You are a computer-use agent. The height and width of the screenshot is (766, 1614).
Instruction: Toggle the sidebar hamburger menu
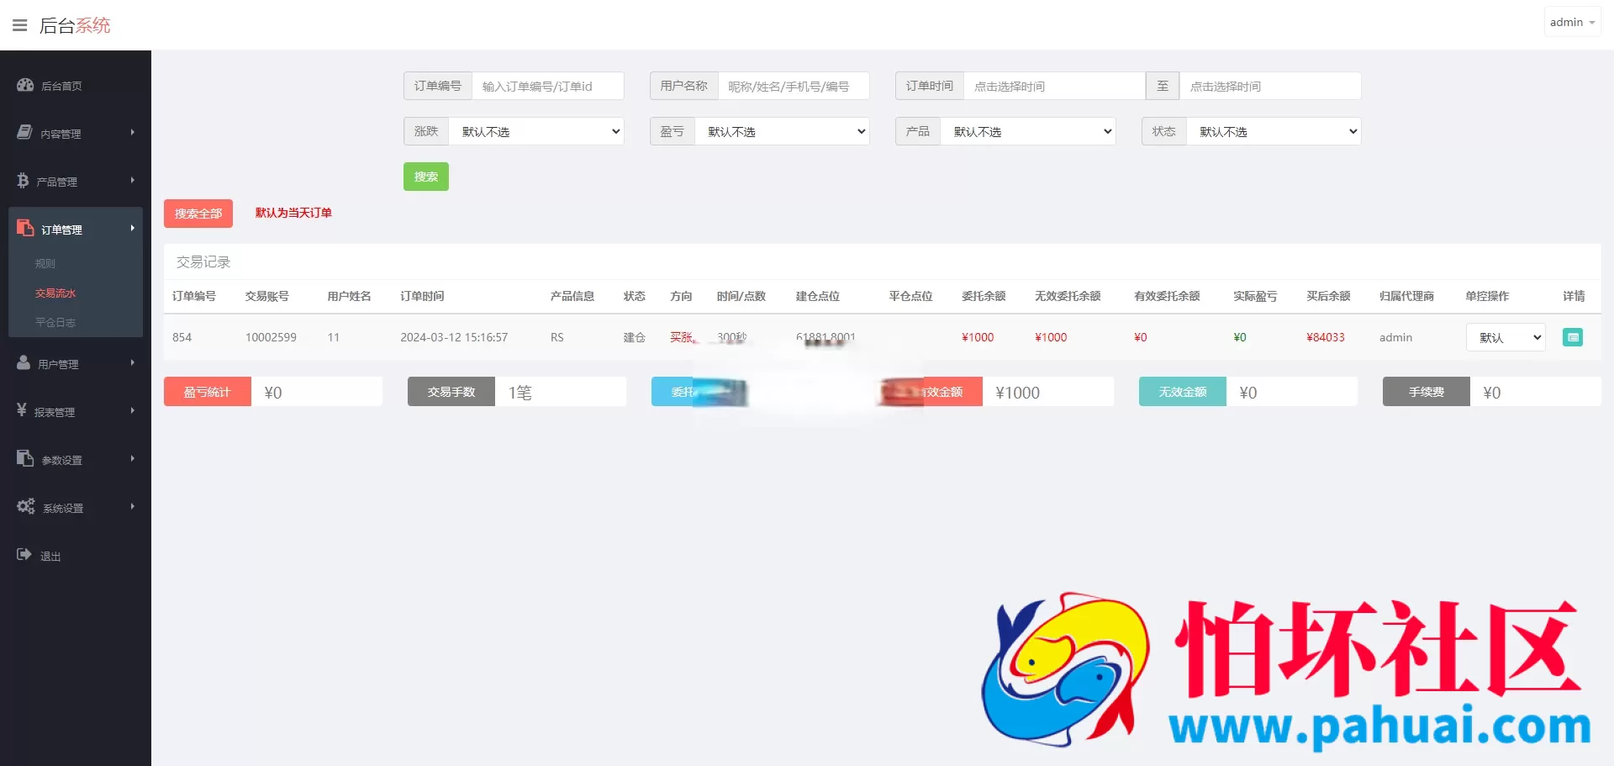pos(19,24)
